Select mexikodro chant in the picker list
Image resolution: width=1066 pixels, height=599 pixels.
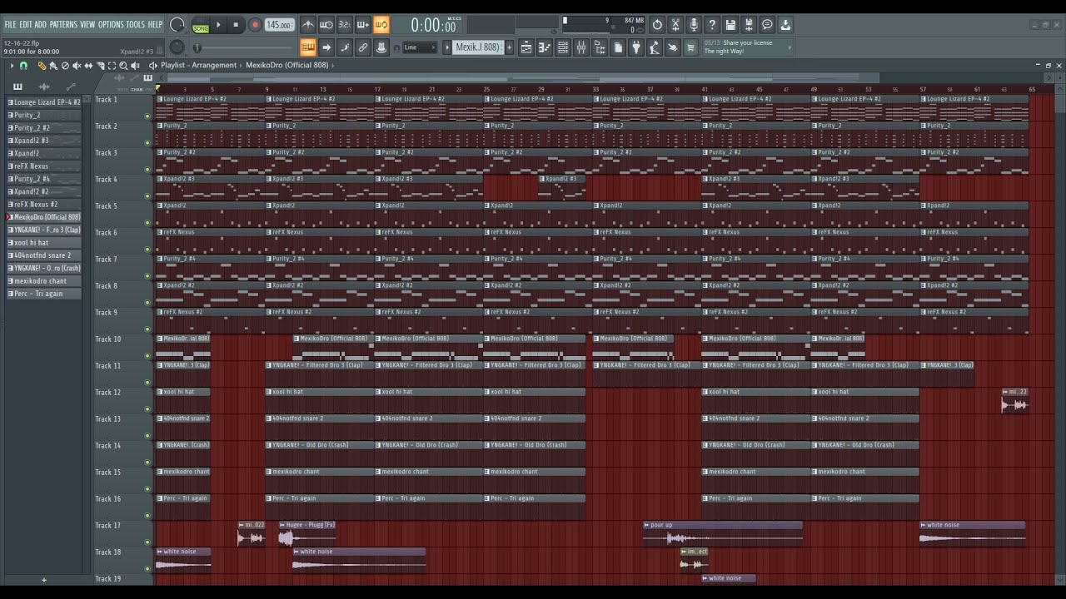pyautogui.click(x=44, y=281)
